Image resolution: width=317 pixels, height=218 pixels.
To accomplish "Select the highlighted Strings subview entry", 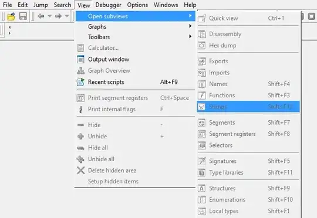I will pyautogui.click(x=248, y=107).
